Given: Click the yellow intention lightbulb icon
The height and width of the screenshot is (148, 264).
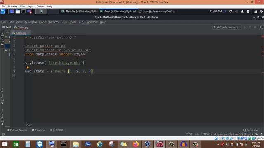Looking at the screenshot, I should tap(28, 67).
